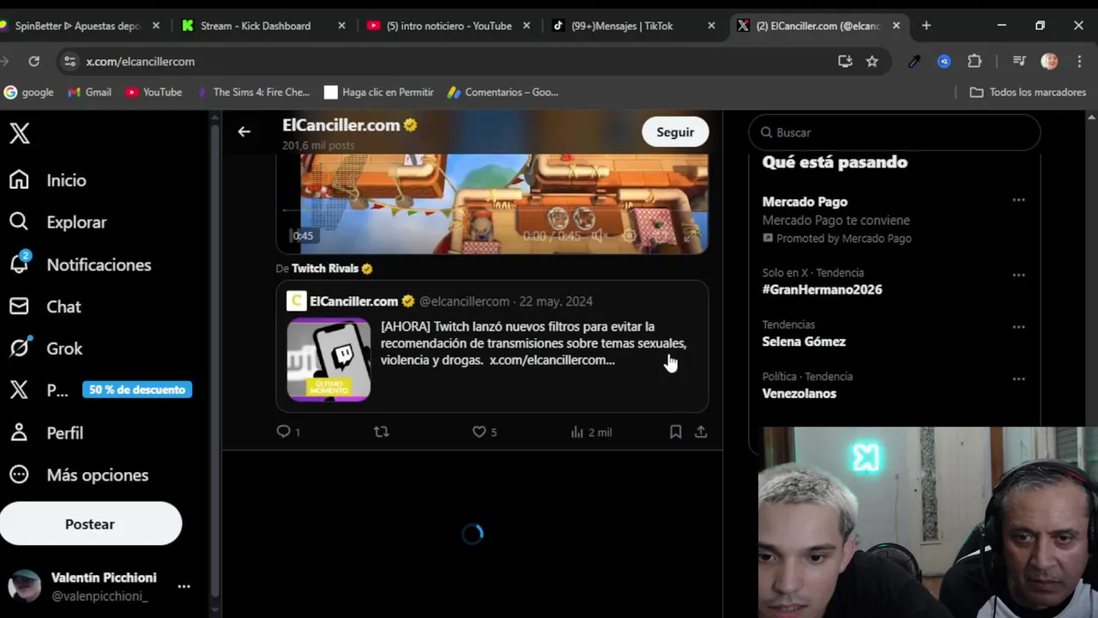This screenshot has height=618, width=1098.
Task: Bookmark this page with star icon
Action: pyautogui.click(x=872, y=61)
